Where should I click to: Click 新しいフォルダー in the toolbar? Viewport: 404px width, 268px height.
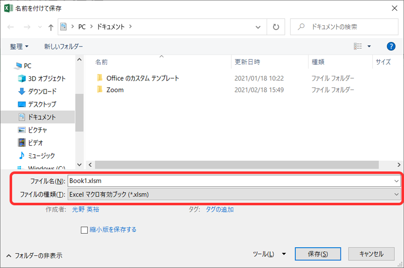[63, 46]
